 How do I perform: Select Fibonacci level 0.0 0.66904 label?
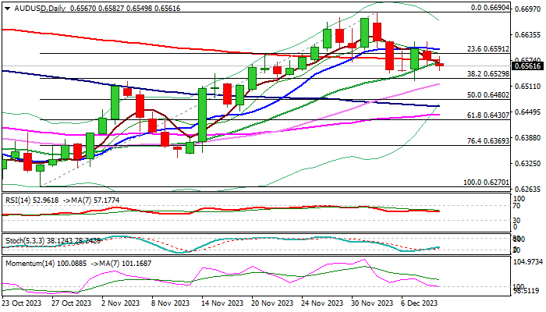[490, 8]
